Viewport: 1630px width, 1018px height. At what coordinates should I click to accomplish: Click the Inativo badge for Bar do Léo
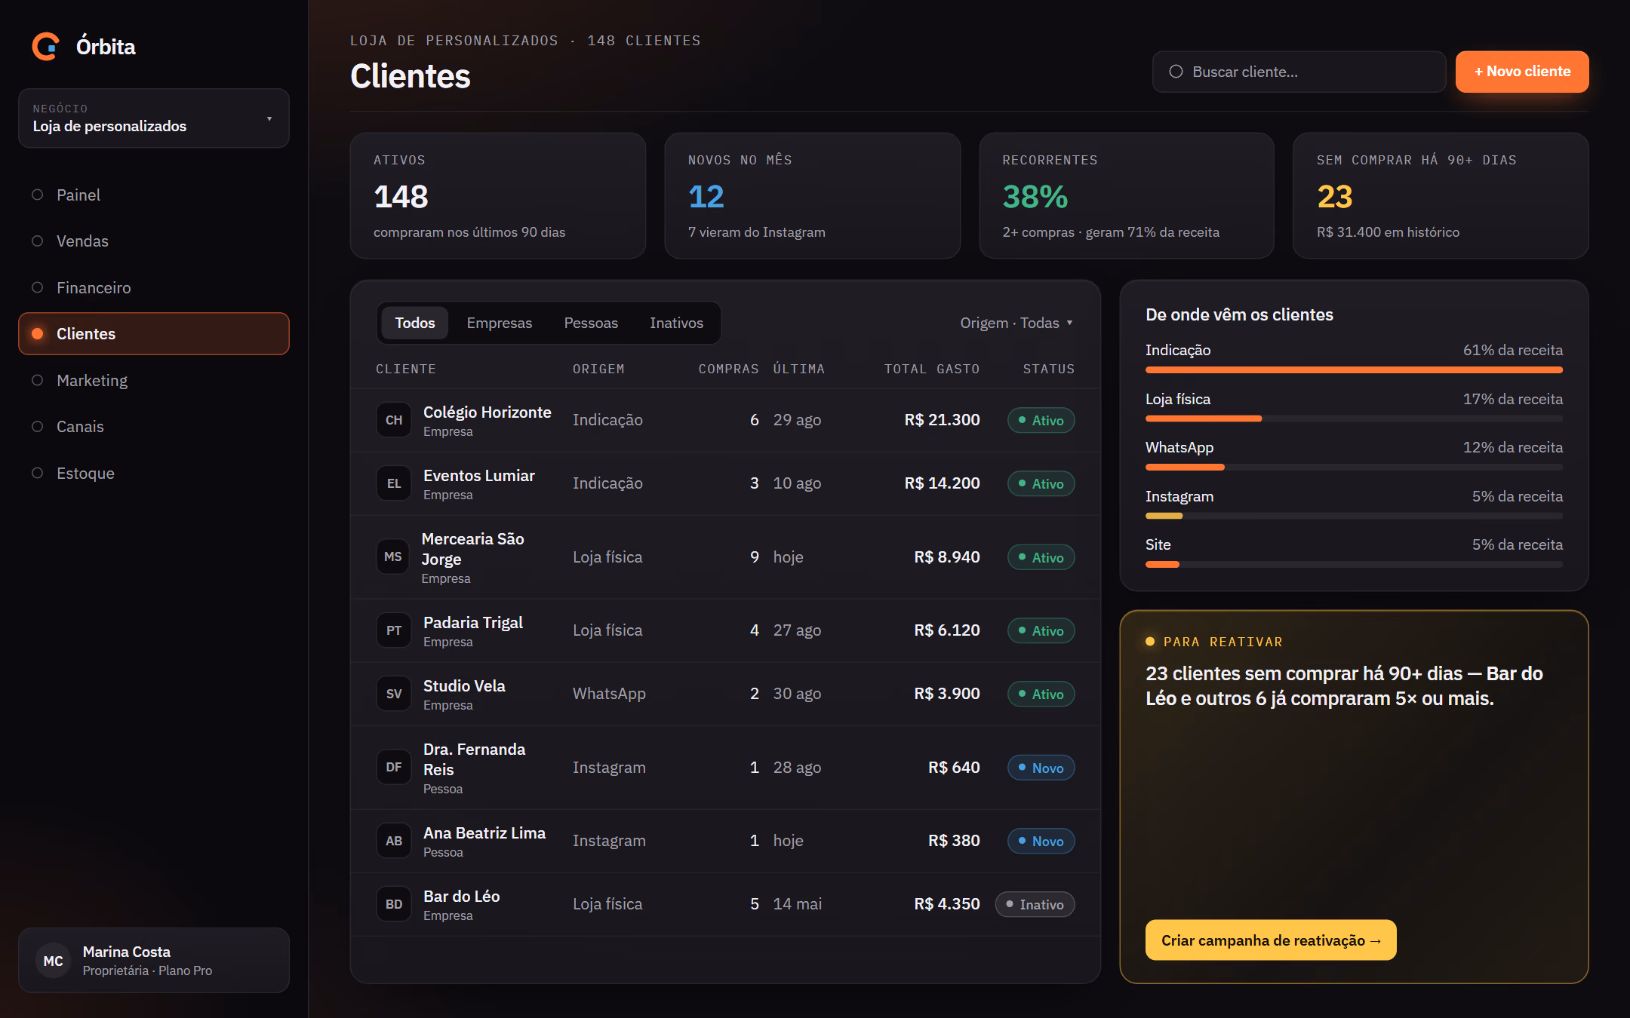point(1035,904)
